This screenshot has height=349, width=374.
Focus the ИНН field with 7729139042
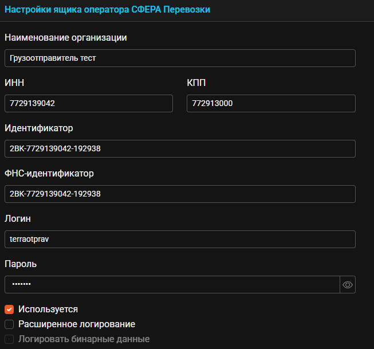pyautogui.click(x=89, y=103)
